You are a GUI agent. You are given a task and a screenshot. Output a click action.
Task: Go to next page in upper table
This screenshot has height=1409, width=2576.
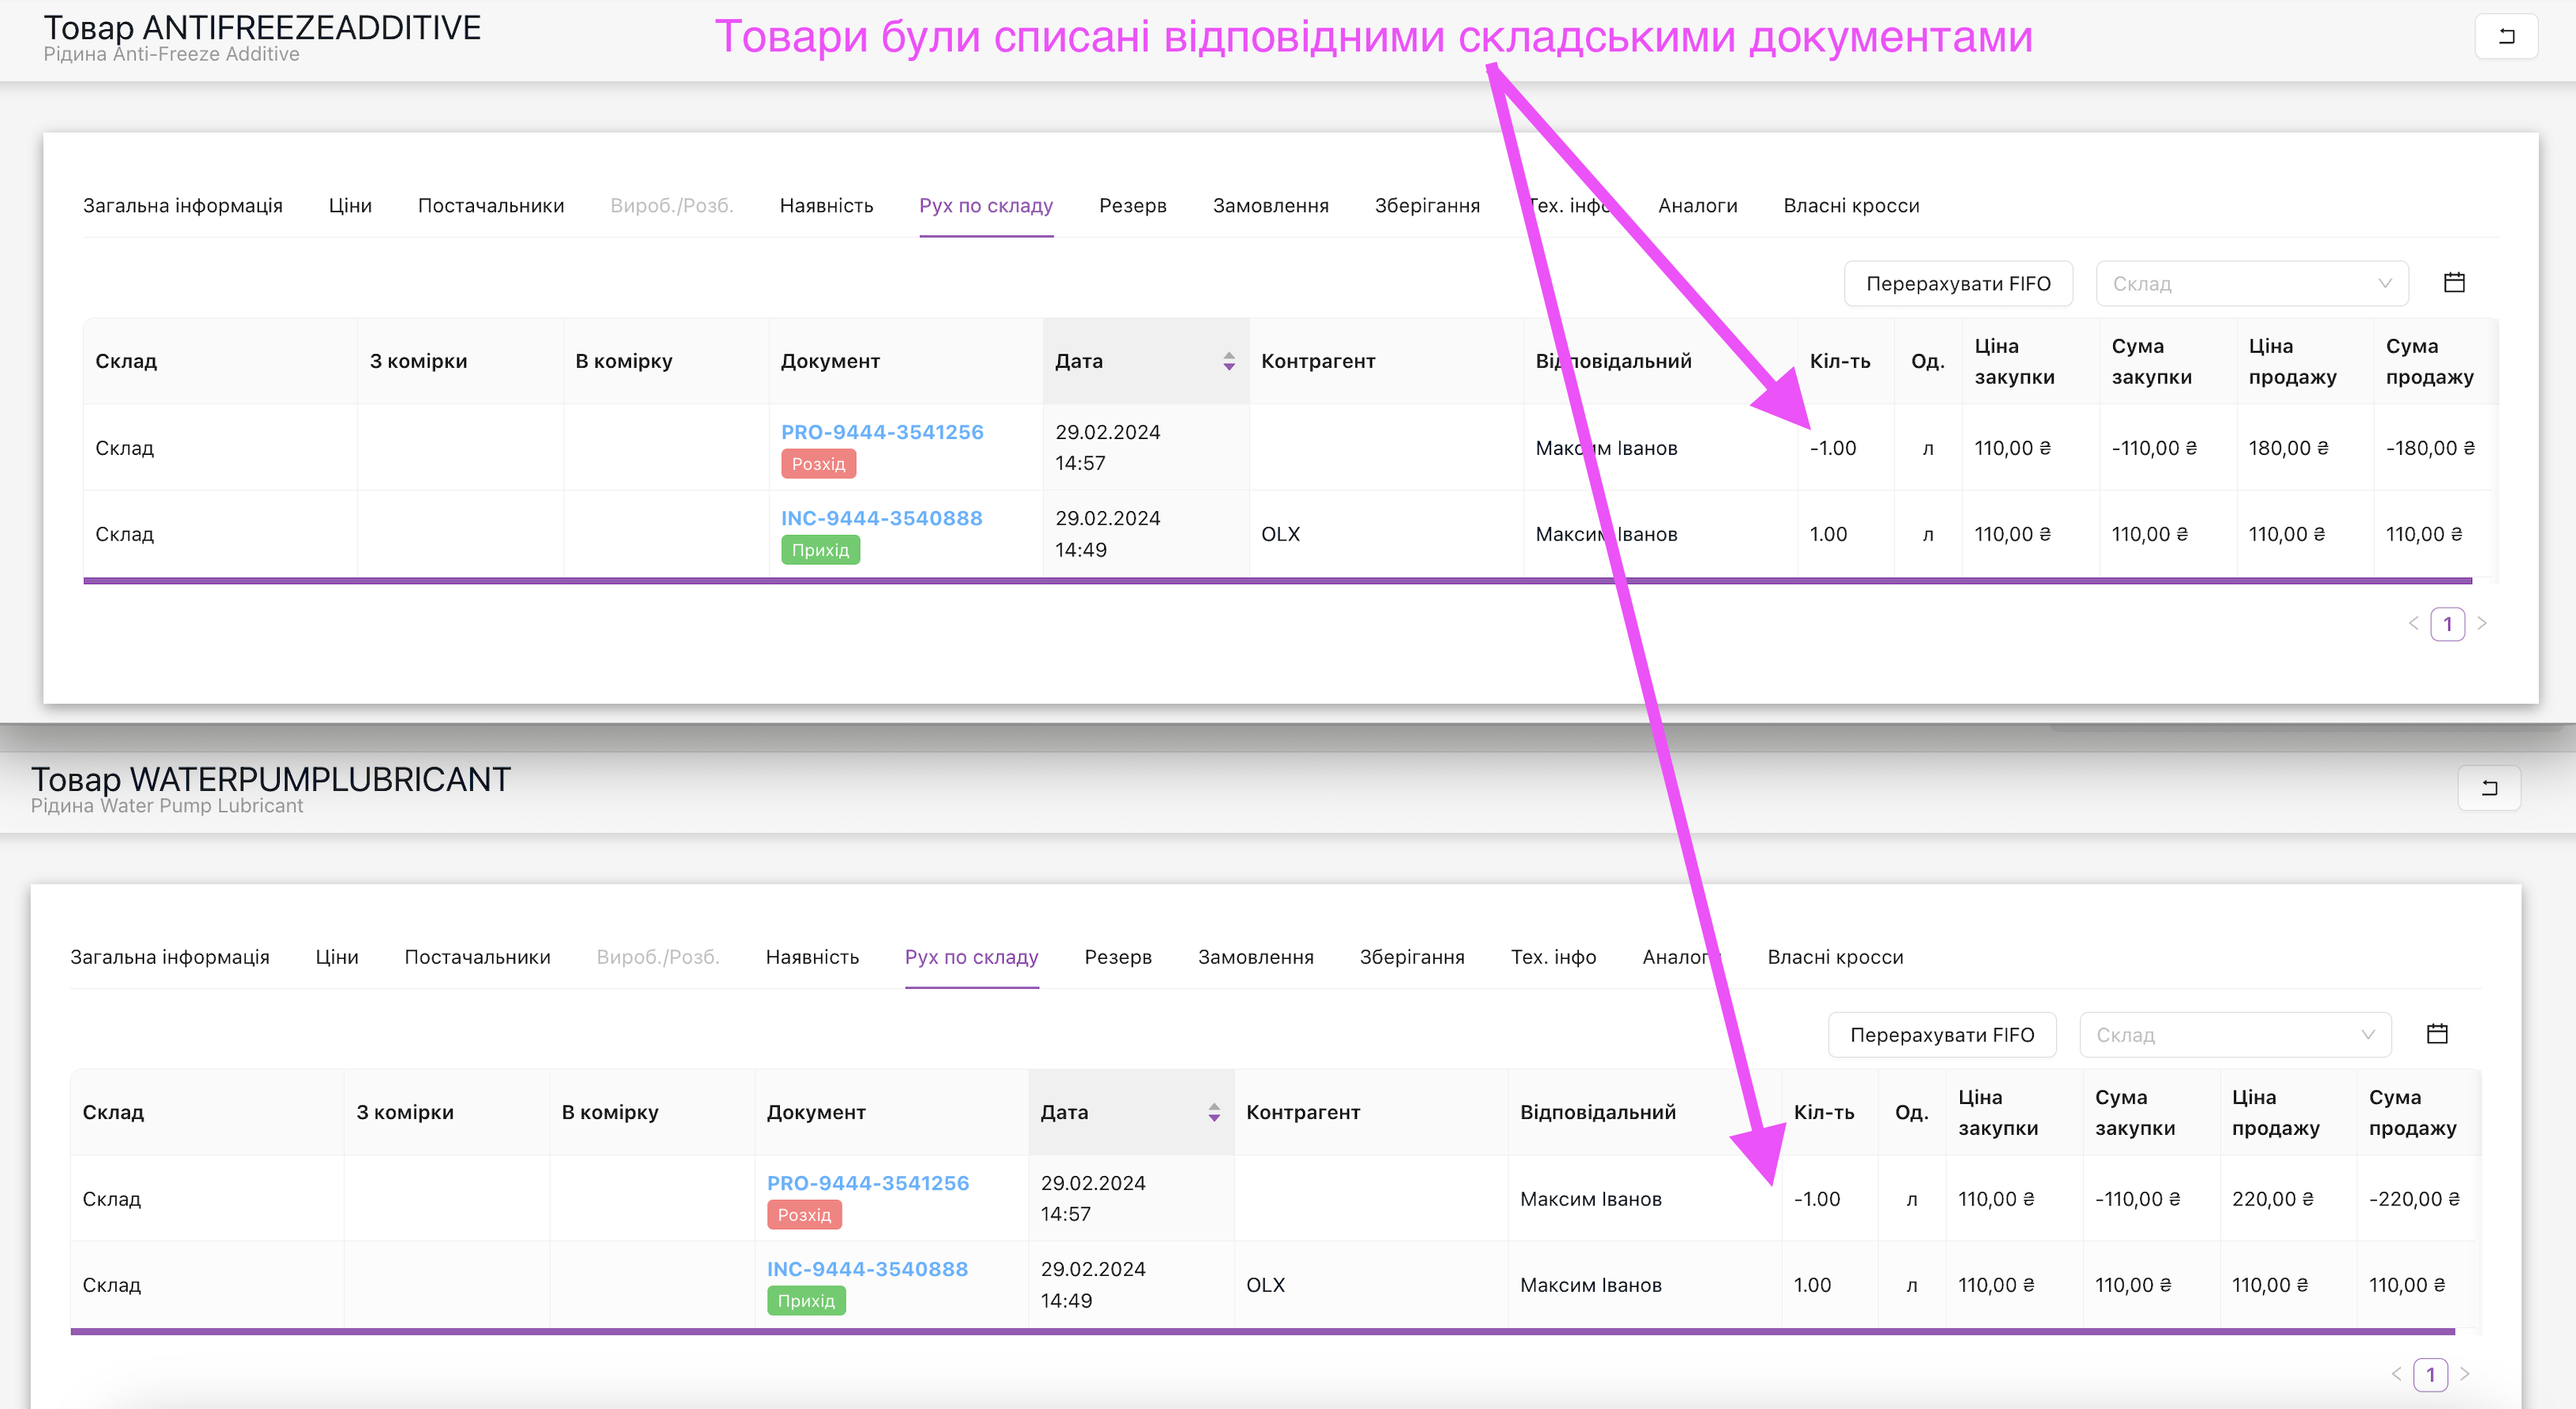coord(2482,624)
